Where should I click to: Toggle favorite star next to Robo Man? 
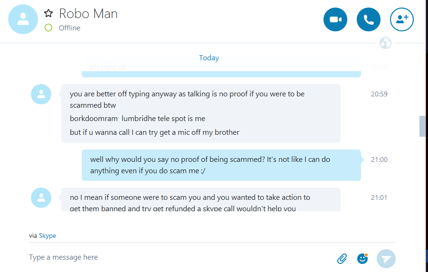48,13
